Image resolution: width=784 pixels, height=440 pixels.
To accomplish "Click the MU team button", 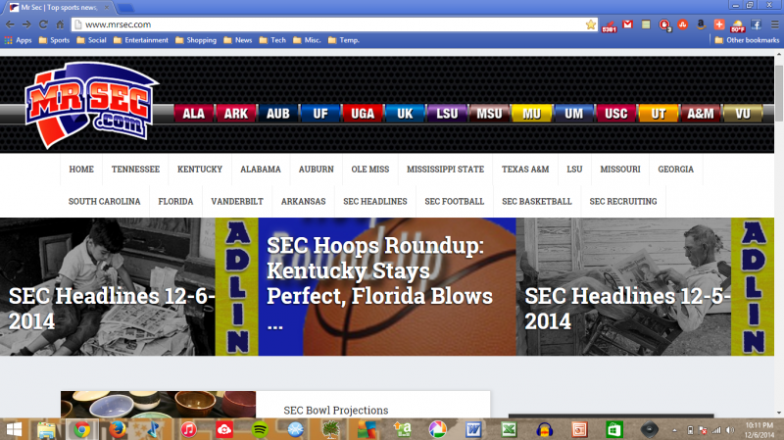I will pos(531,114).
